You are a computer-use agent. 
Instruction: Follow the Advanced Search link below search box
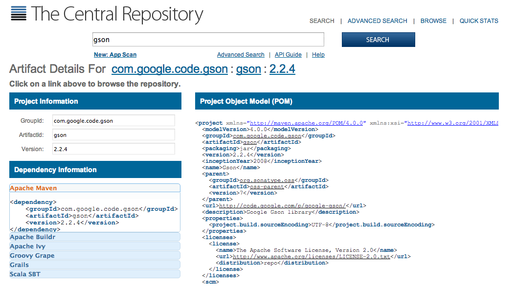coord(241,55)
